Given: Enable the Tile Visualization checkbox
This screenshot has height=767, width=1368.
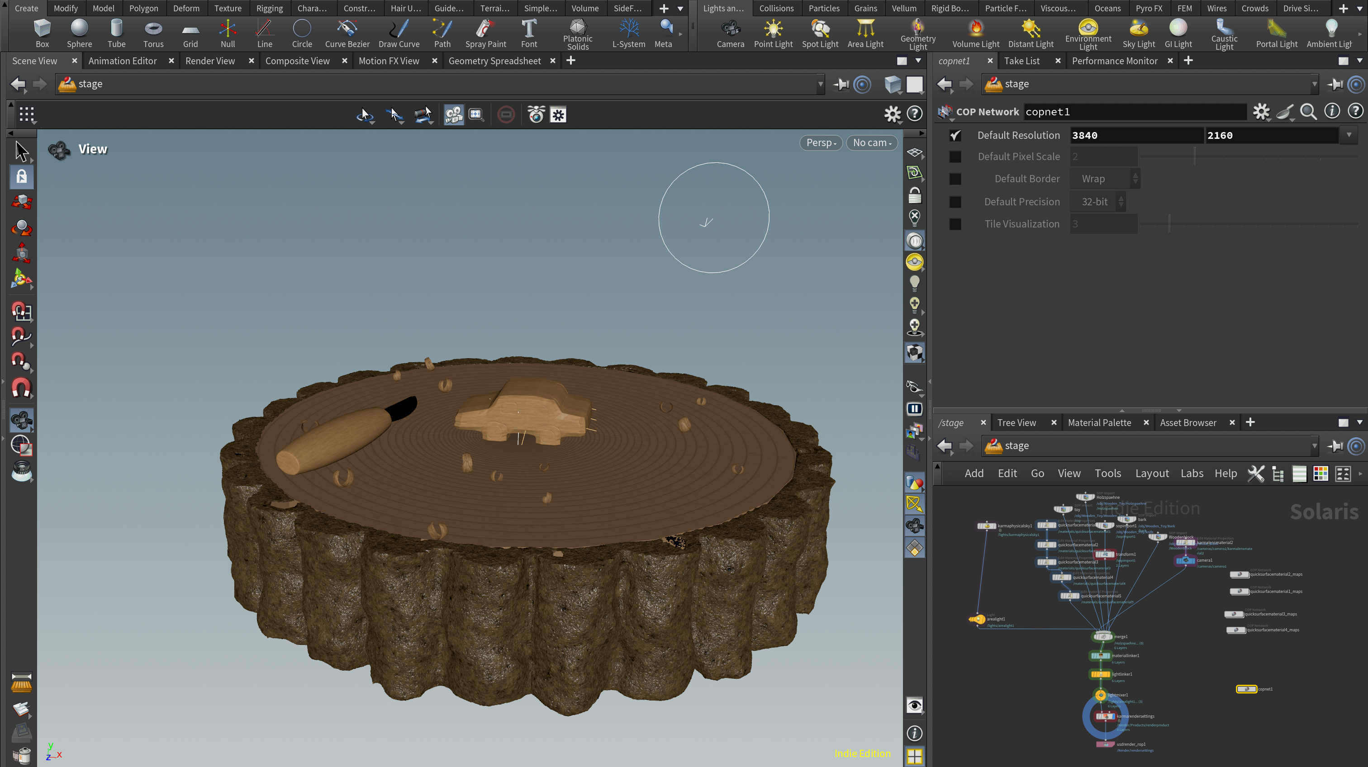Looking at the screenshot, I should point(955,224).
